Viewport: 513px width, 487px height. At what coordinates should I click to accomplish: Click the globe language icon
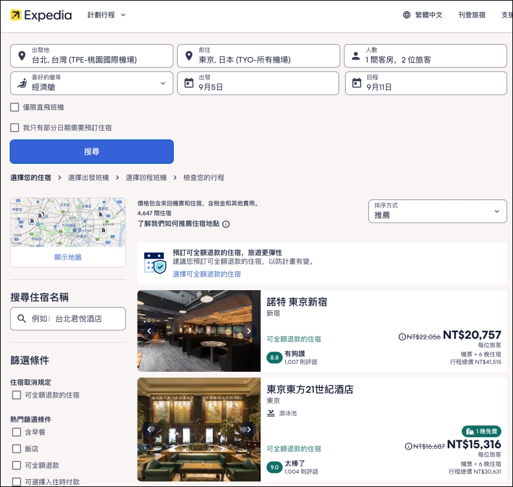(407, 15)
